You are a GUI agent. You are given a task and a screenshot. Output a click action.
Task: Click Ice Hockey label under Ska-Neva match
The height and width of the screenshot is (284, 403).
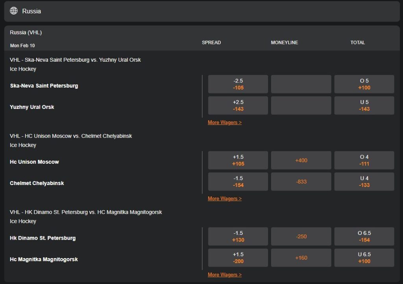pyautogui.click(x=23, y=69)
